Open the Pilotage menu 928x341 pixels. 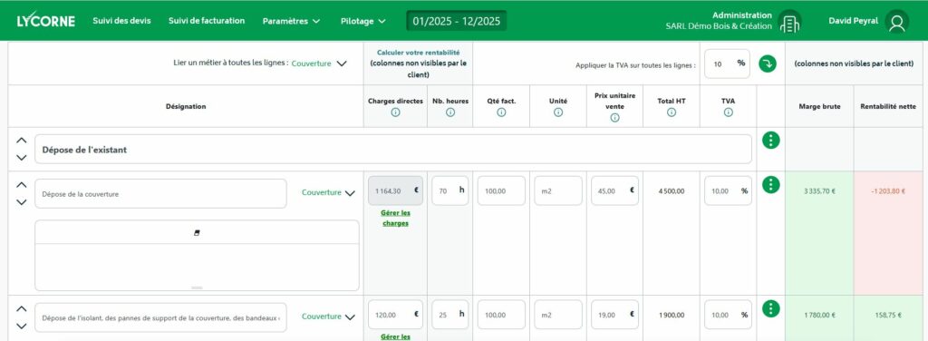362,21
